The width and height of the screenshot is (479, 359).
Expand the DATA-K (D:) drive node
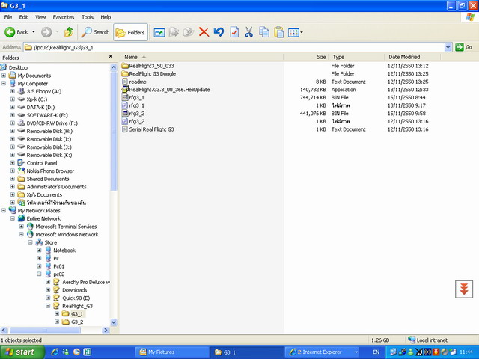(13, 107)
